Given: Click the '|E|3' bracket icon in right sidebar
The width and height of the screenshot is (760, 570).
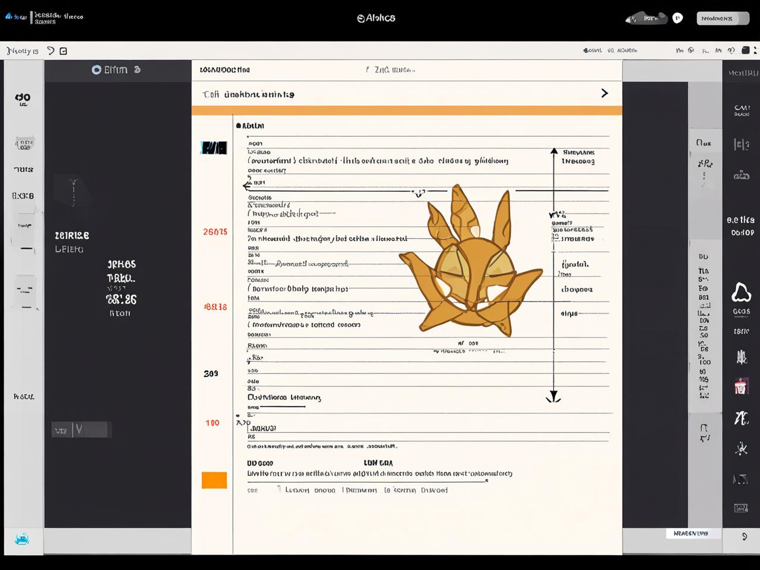Looking at the screenshot, I should (742, 144).
